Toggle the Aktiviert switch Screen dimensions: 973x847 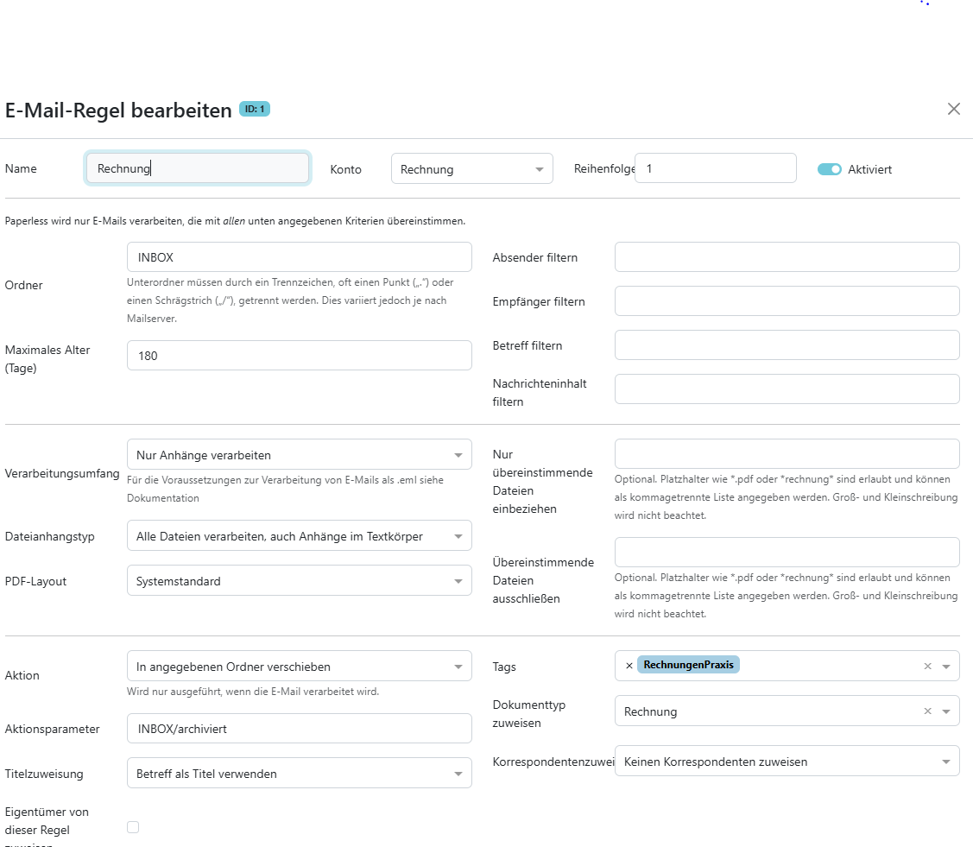pyautogui.click(x=829, y=169)
